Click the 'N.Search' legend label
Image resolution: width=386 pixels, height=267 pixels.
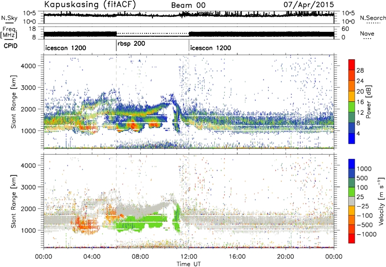pyautogui.click(x=372, y=18)
